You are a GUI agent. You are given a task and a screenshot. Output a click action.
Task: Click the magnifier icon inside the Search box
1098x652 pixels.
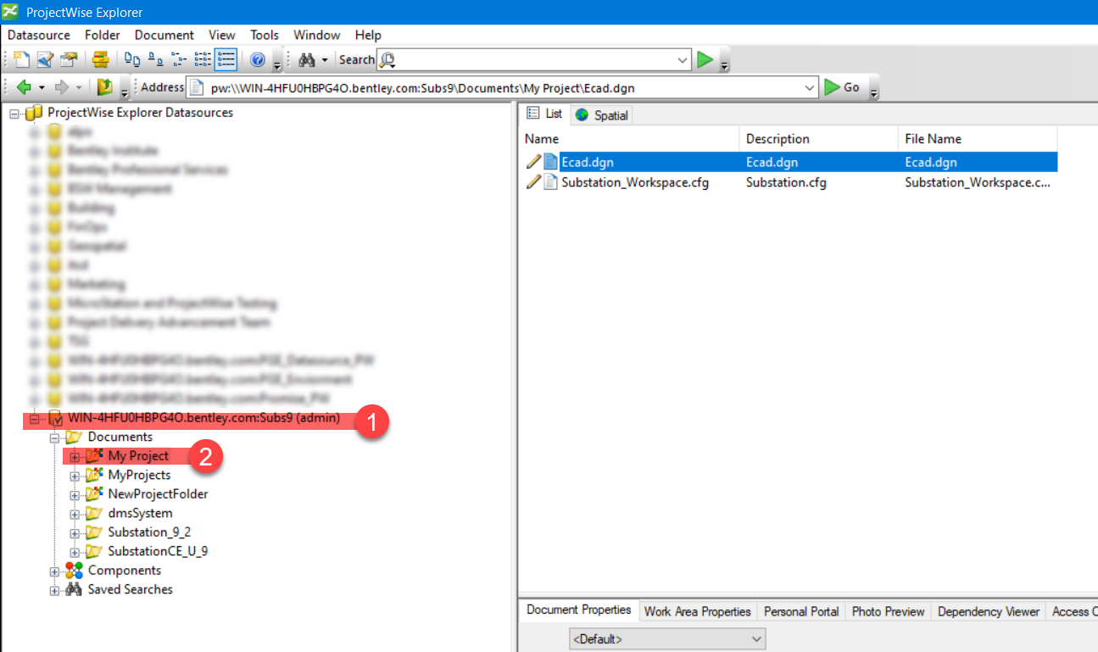pos(387,59)
